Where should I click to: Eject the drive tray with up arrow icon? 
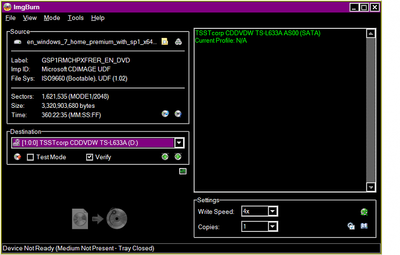(165, 156)
